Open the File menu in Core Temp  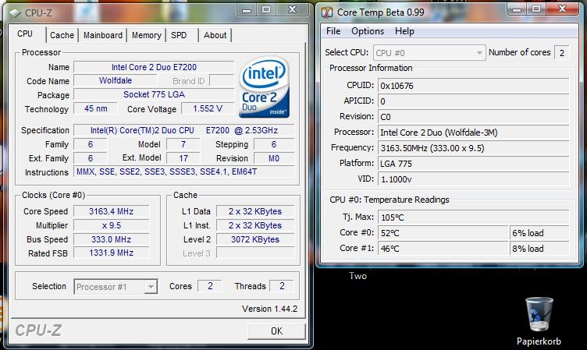pyautogui.click(x=333, y=31)
